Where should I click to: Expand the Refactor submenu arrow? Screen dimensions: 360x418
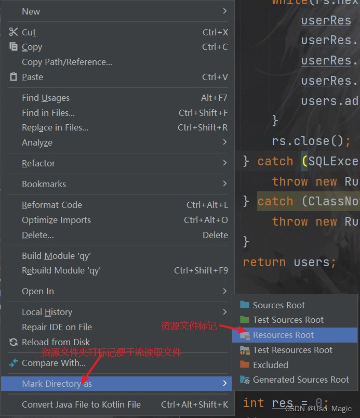click(225, 163)
